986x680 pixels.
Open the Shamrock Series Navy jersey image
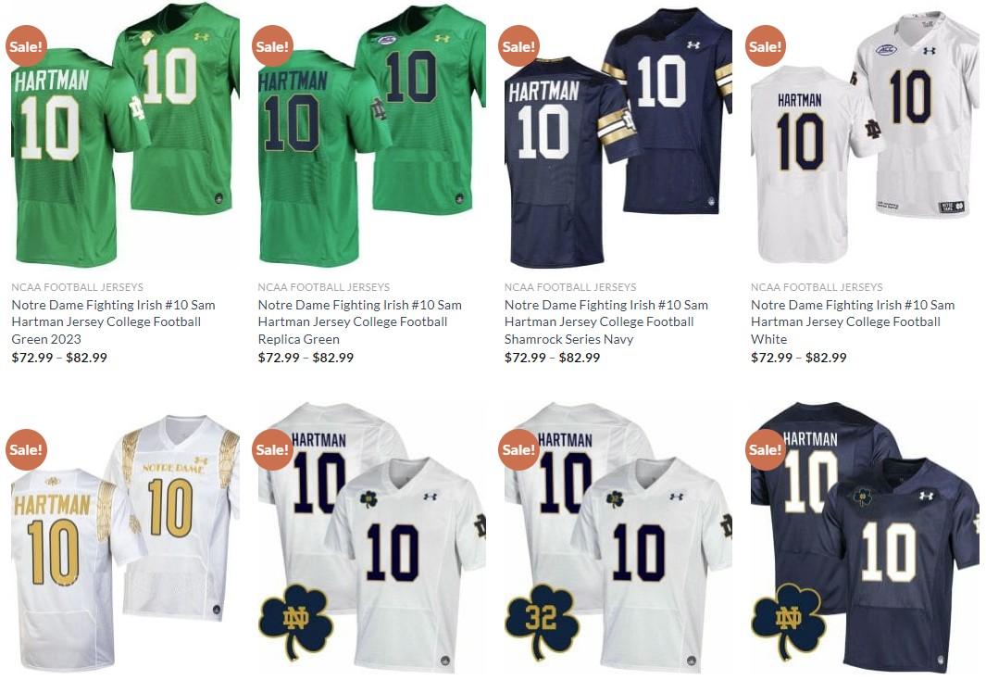point(618,134)
